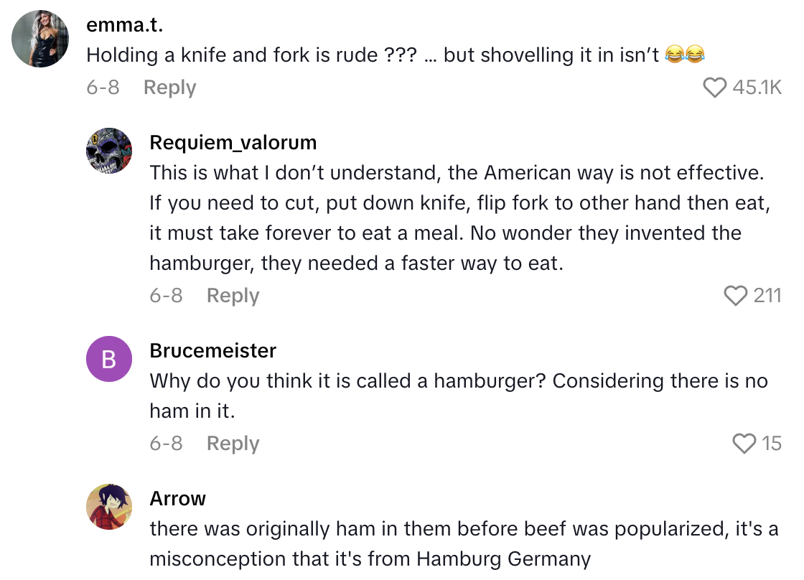Click emma.t.'s profile avatar

pos(40,37)
